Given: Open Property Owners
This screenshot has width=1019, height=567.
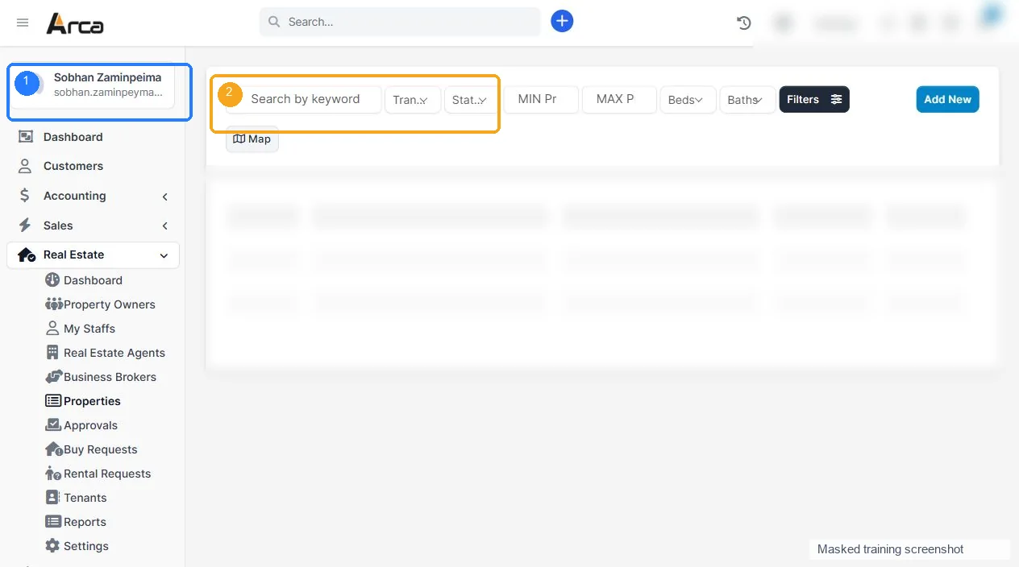Looking at the screenshot, I should [100, 304].
